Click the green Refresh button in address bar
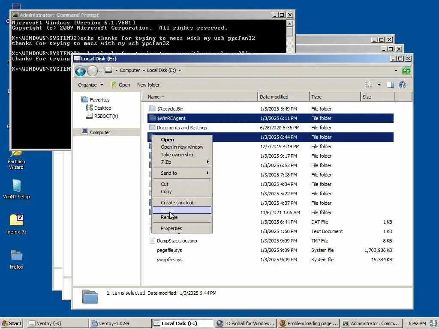 tap(406, 71)
